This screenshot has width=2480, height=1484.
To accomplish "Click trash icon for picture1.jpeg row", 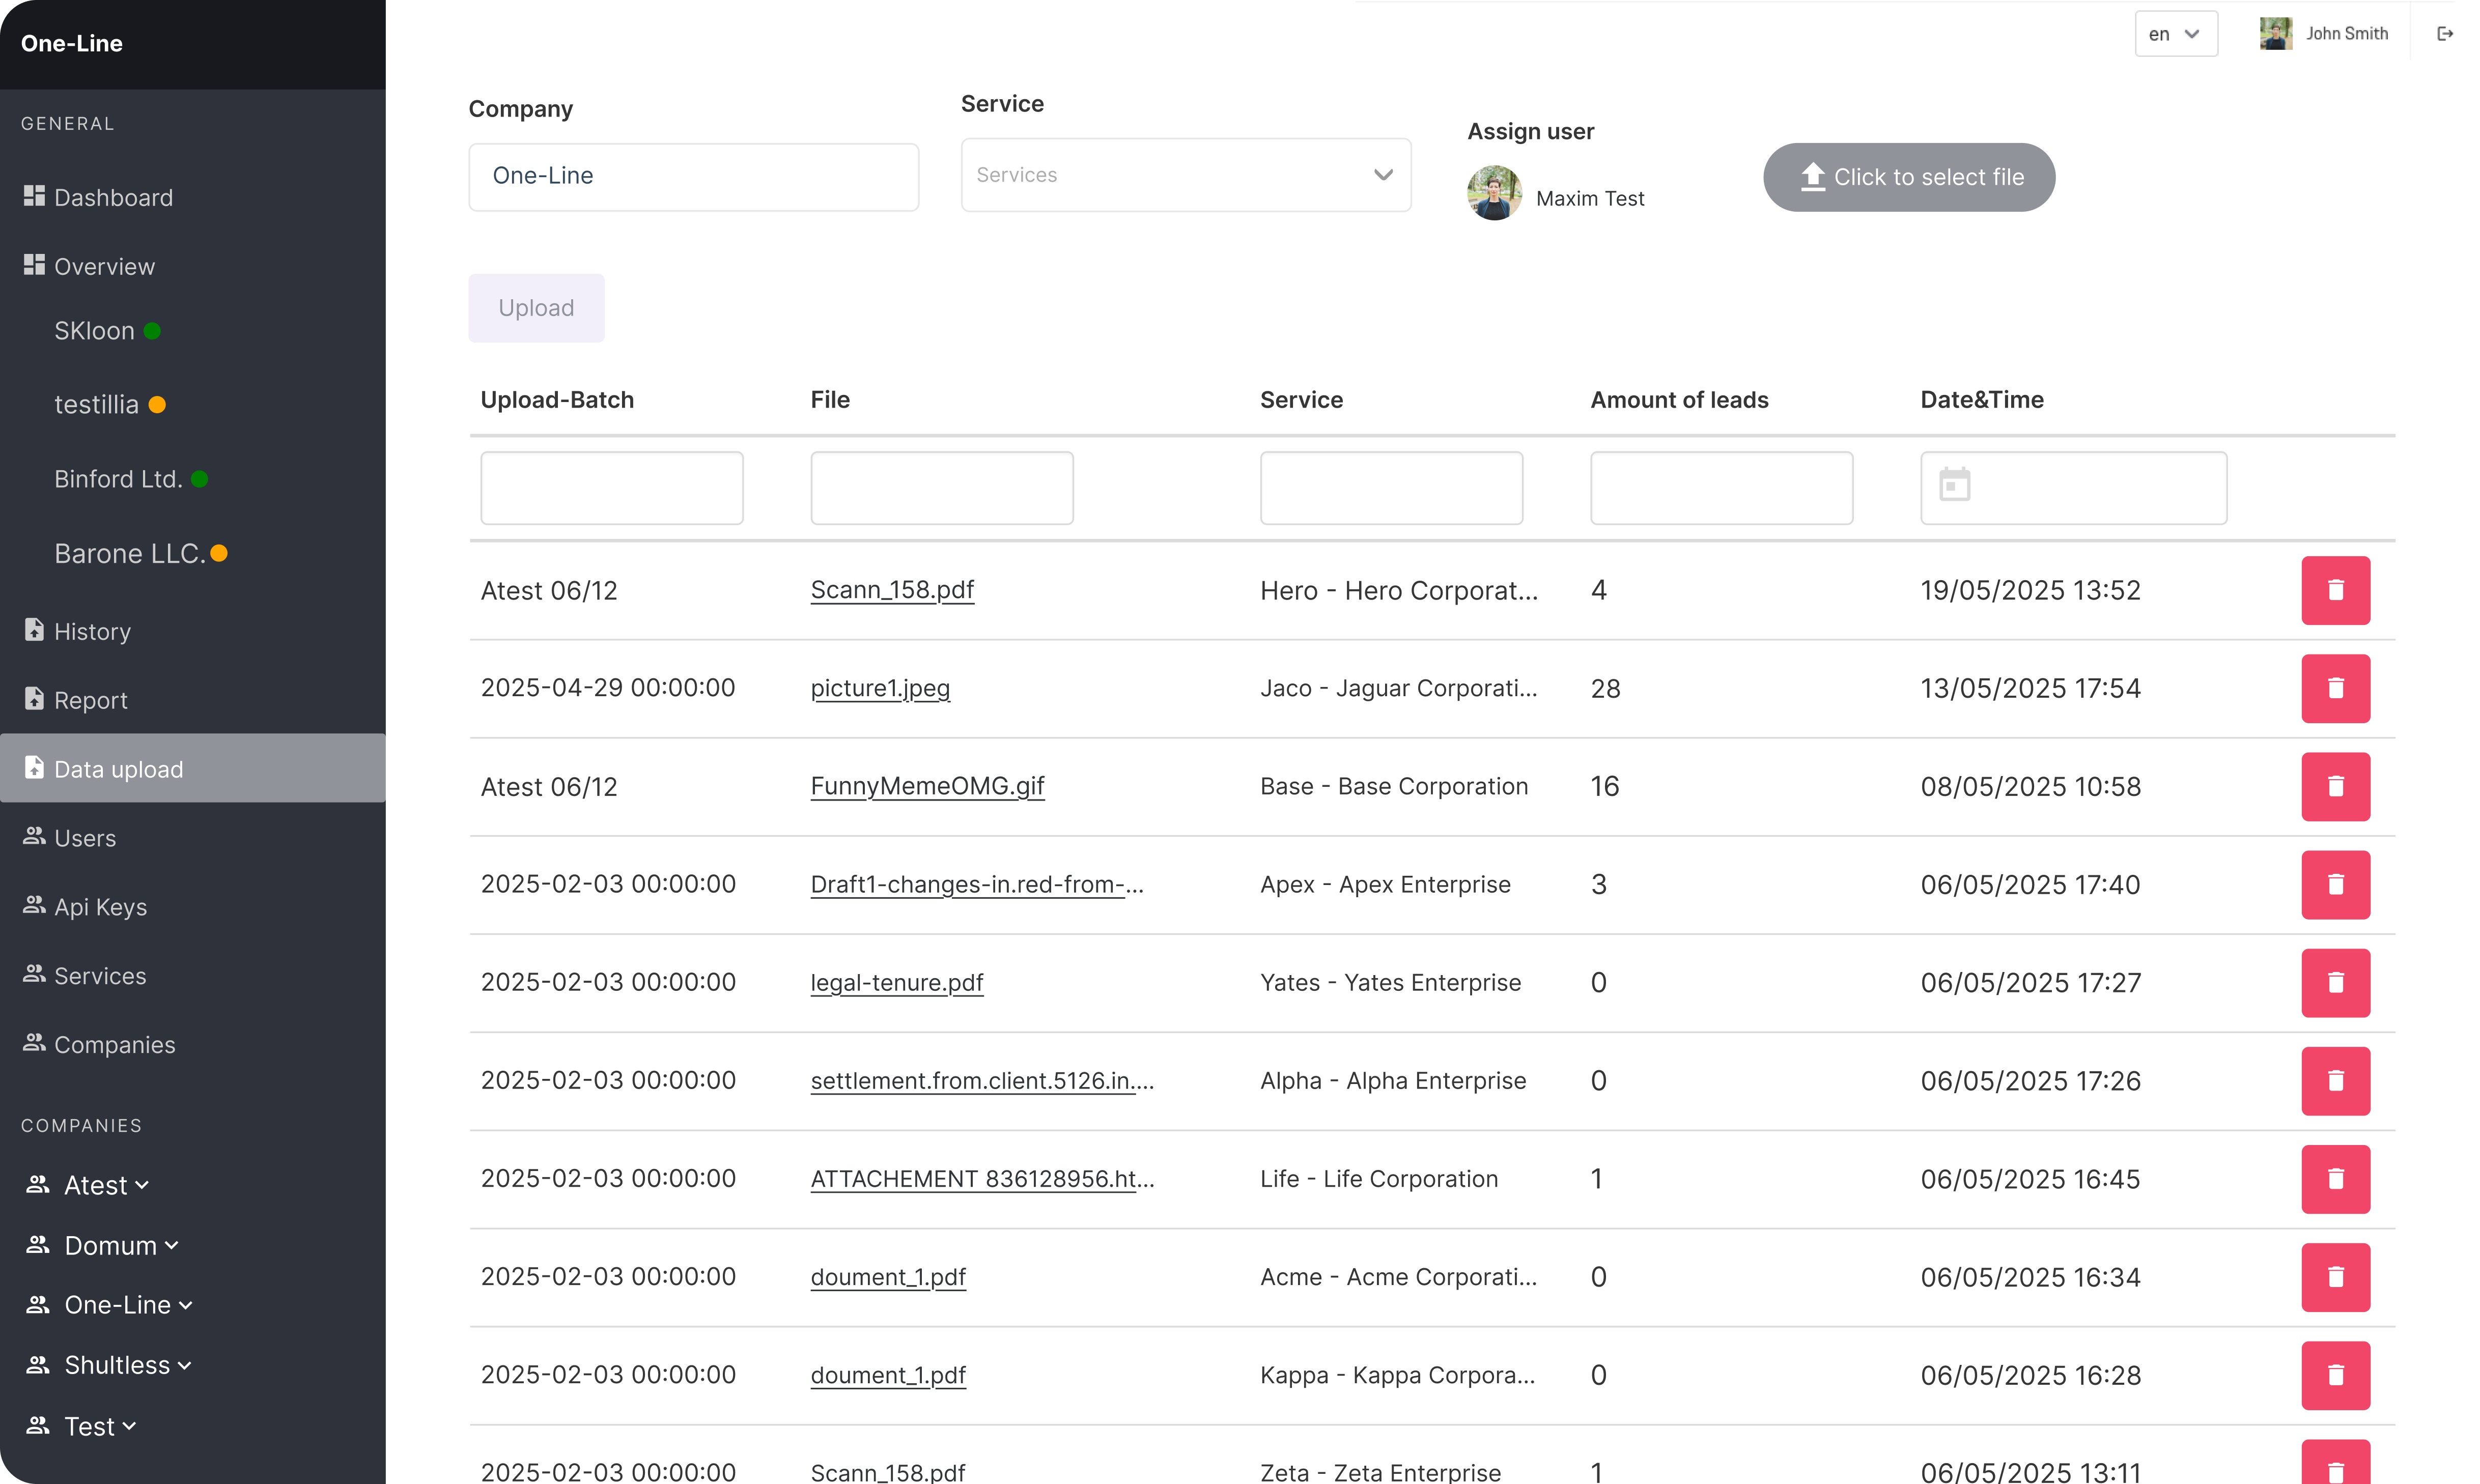I will [x=2335, y=688].
